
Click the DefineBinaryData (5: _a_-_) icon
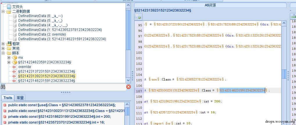pos(15,21)
